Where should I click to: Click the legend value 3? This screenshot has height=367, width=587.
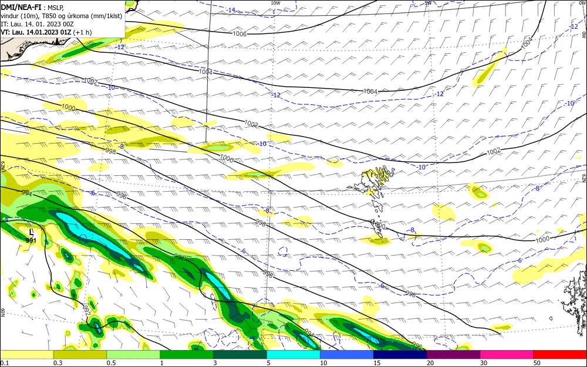(x=215, y=363)
